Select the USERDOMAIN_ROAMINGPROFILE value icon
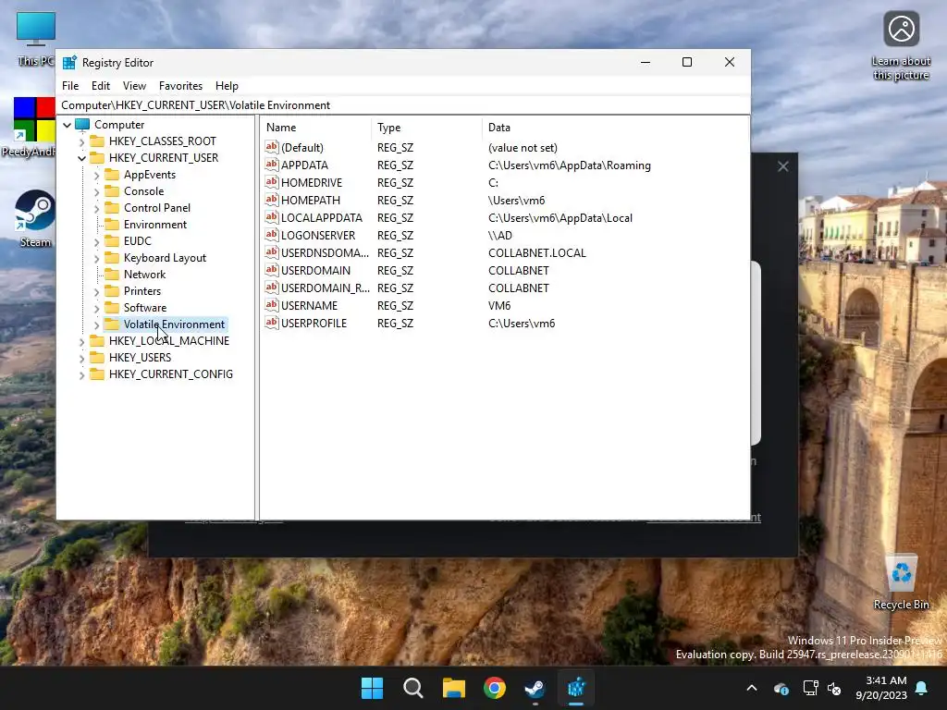The width and height of the screenshot is (947, 710). click(x=272, y=287)
